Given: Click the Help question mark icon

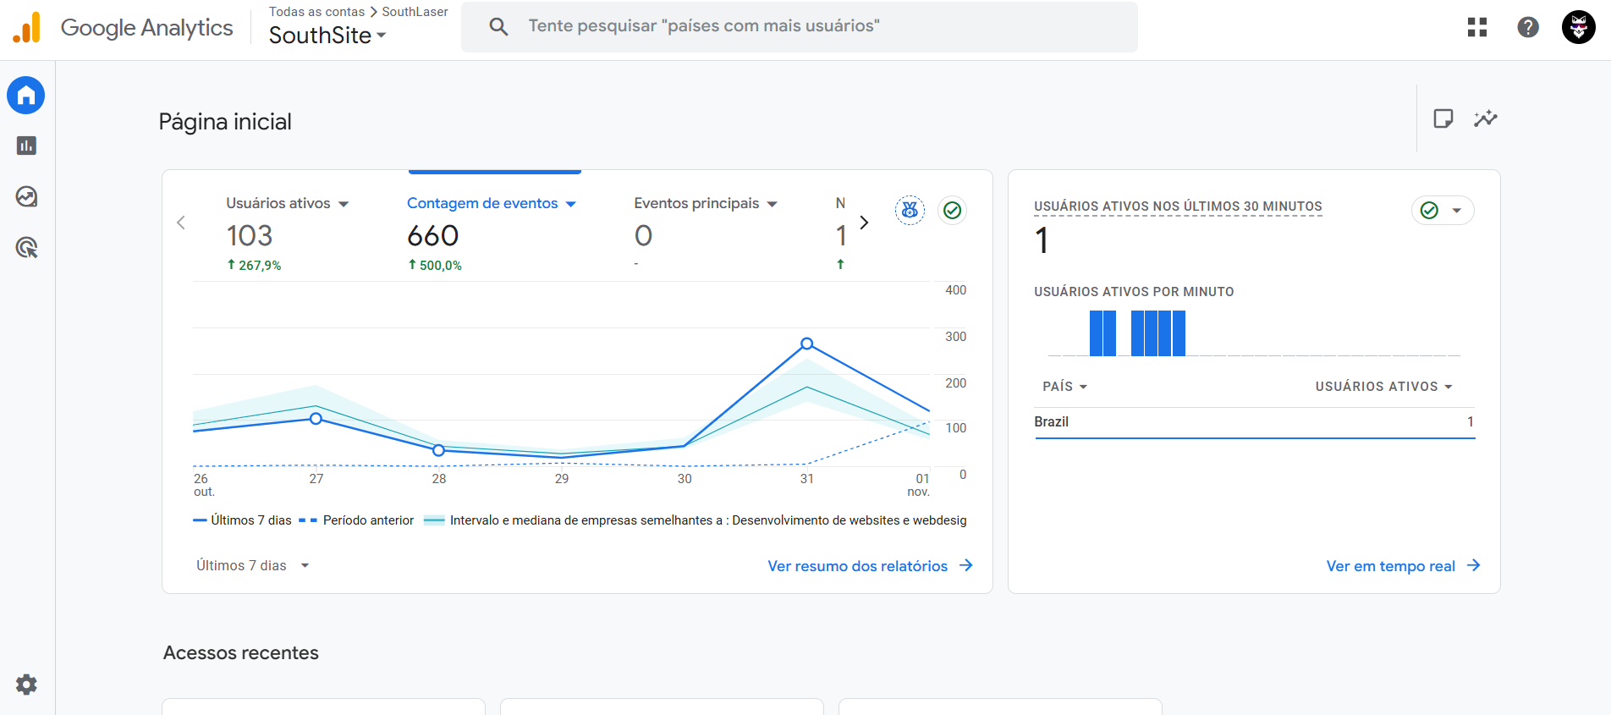Looking at the screenshot, I should pyautogui.click(x=1527, y=27).
